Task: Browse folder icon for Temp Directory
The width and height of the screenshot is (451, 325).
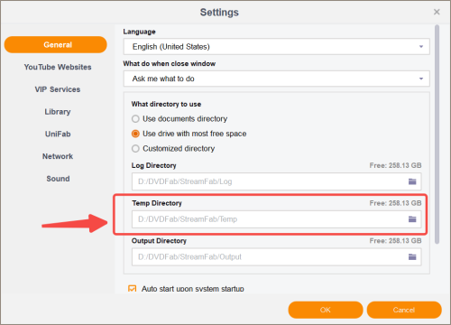Action: pyautogui.click(x=412, y=219)
